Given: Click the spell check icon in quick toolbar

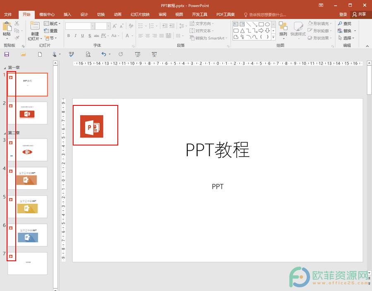Looking at the screenshot, I should [71, 54].
